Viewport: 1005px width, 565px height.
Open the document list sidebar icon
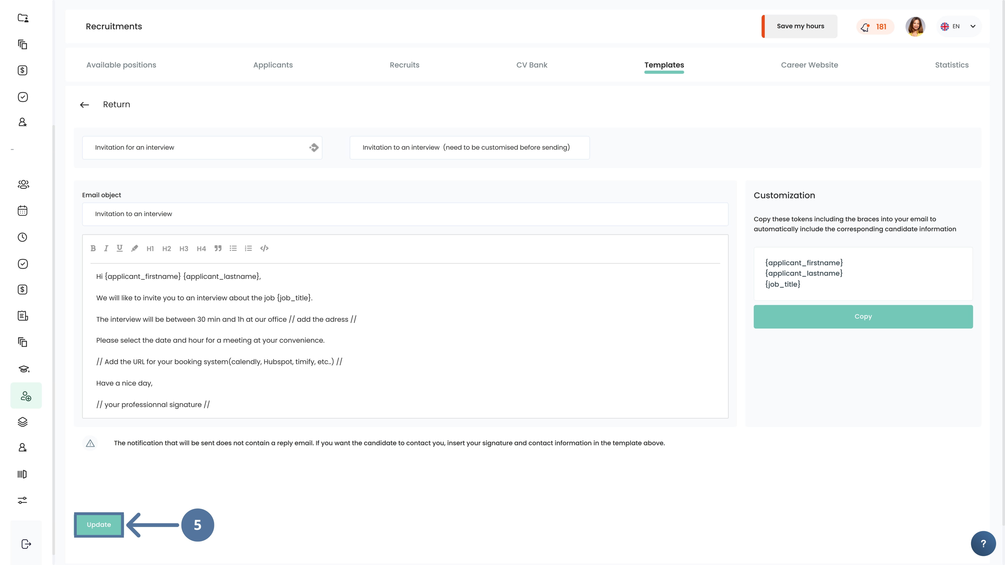[23, 316]
